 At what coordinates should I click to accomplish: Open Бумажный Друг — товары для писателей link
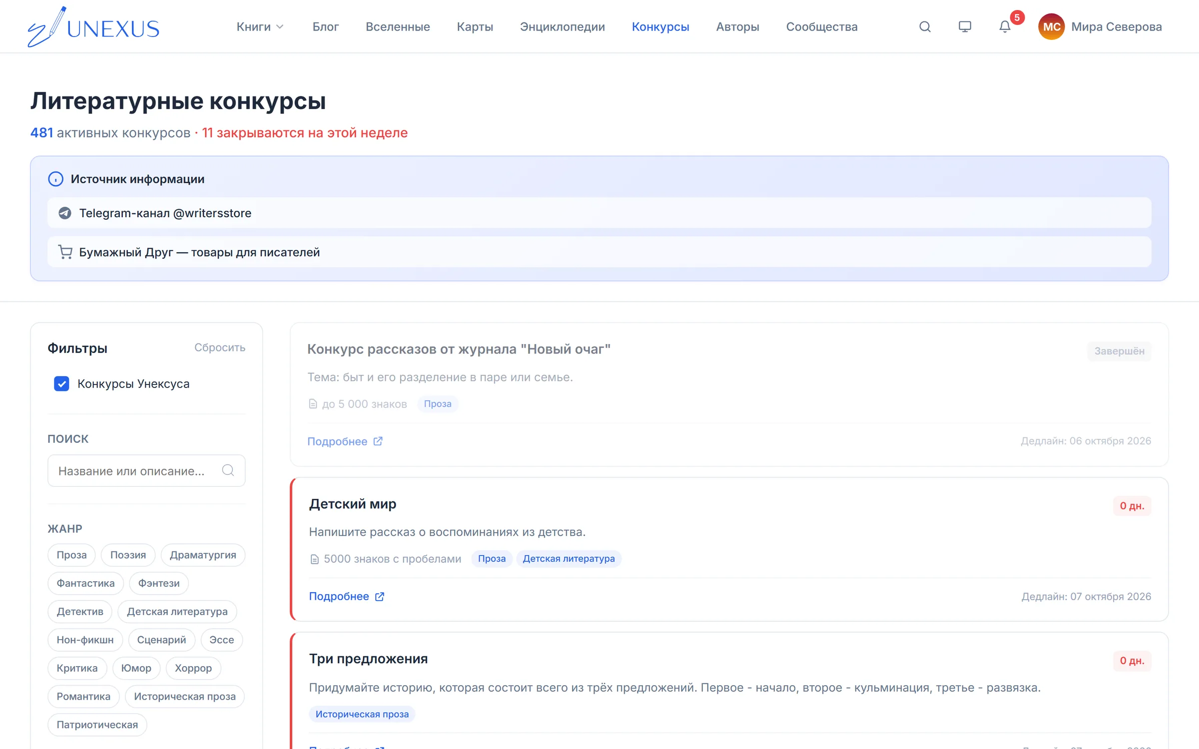[x=599, y=252]
